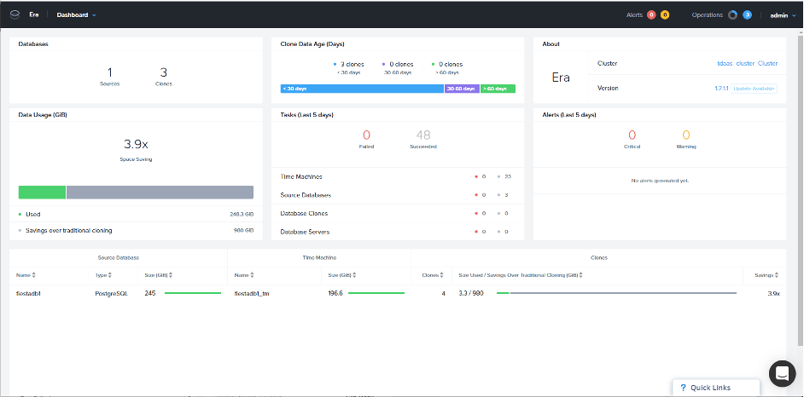Click the page vertical scrollbar

801,189
